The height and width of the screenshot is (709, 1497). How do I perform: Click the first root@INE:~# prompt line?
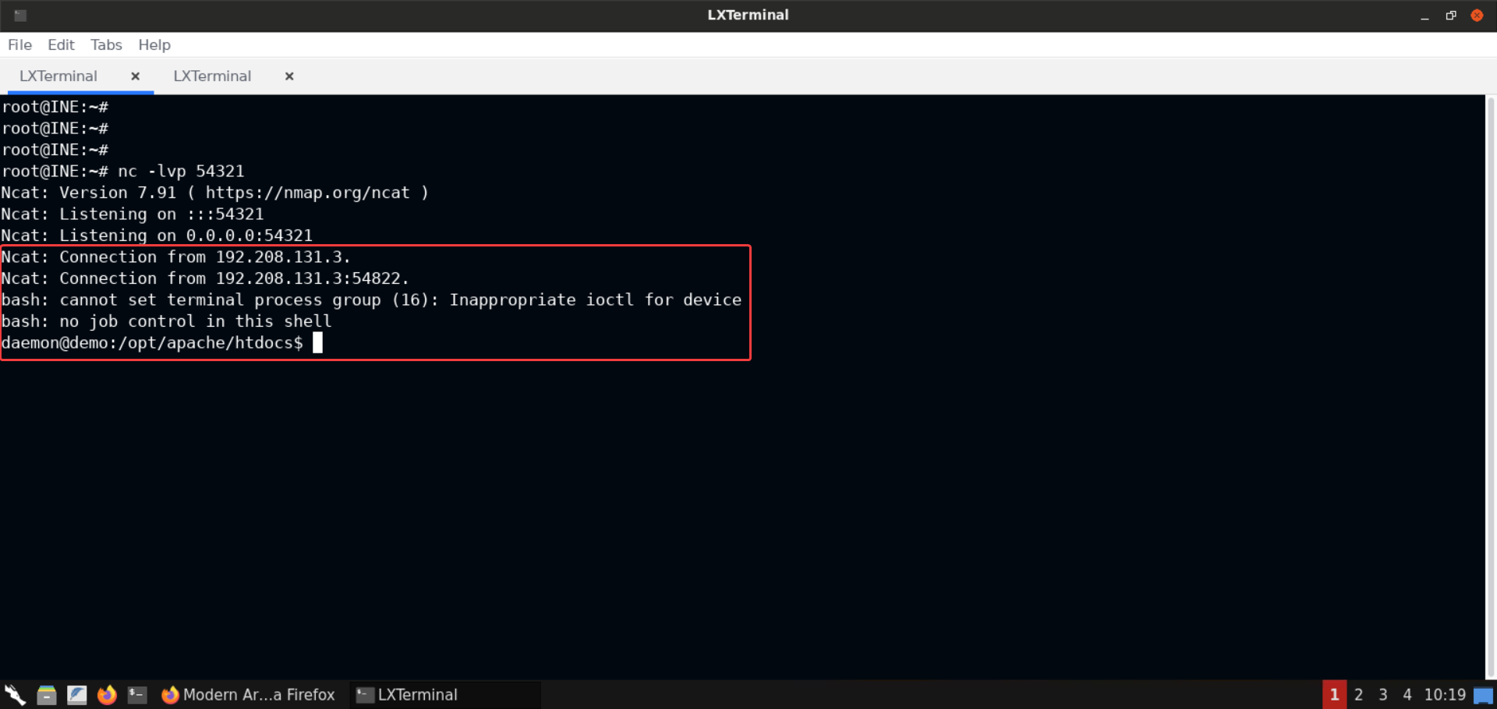pos(55,107)
